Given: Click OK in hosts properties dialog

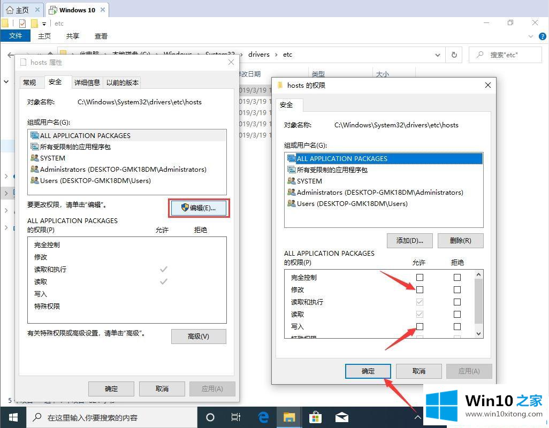Looking at the screenshot, I should pos(111,389).
